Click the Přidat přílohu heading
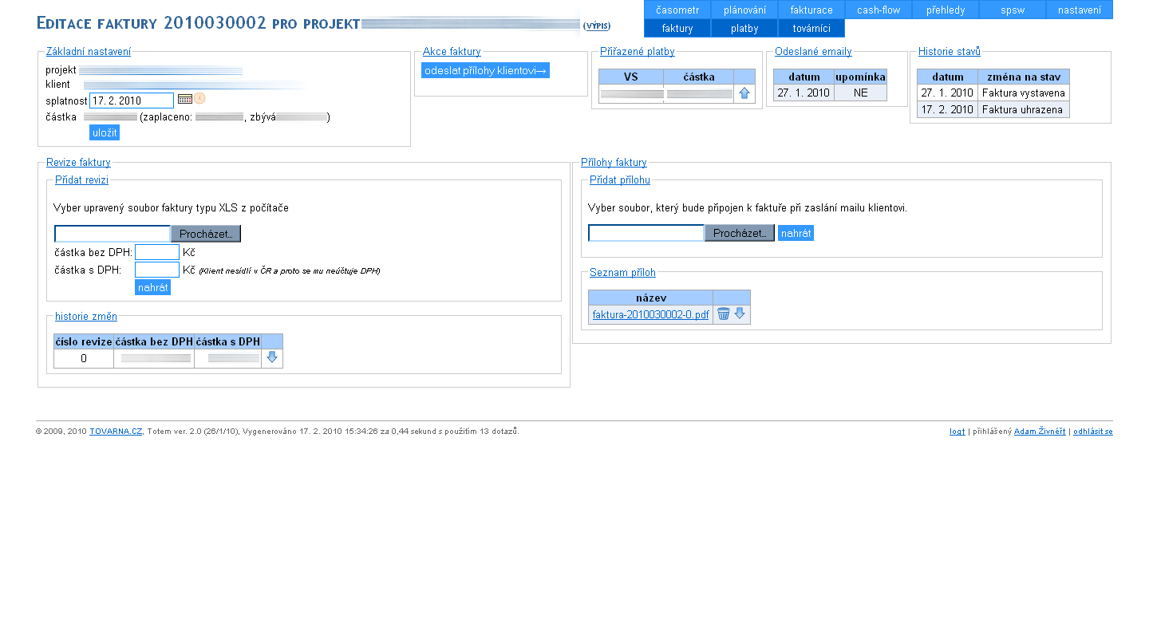Screen dimensions: 1149x631 [620, 180]
